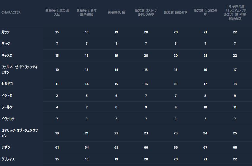Viewport: 252px width, 166px height.
Task: Select the イシドロ row label
Action: tap(7, 96)
